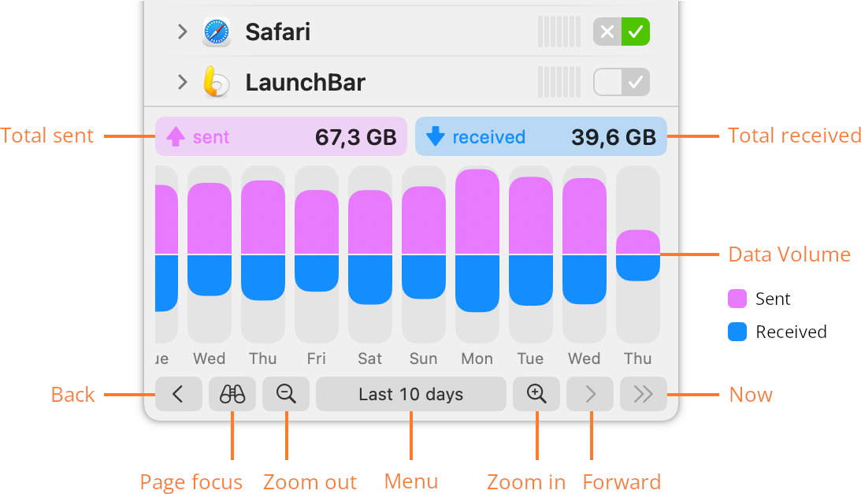Open the Last 10 days menu
Image resolution: width=861 pixels, height=494 pixels.
point(410,394)
